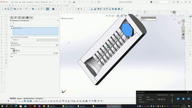Collapse the Параметр section
This screenshot has width=192, height=108.
coord(58,49)
